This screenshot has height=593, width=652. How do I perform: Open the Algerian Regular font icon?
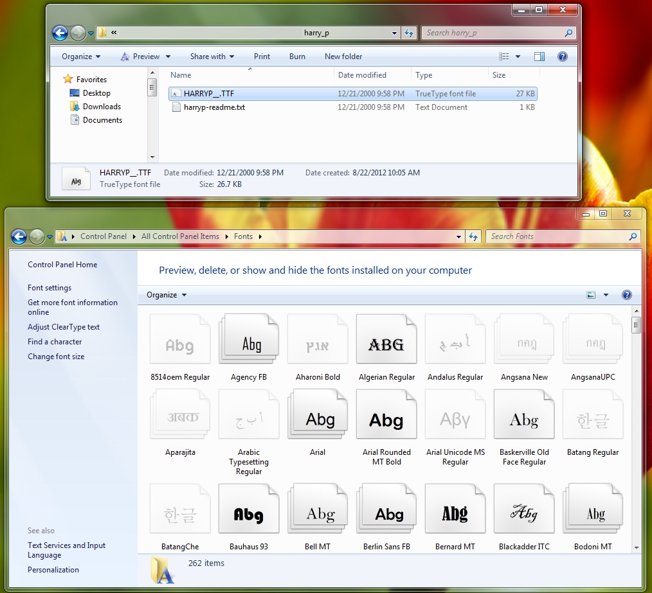coord(386,339)
